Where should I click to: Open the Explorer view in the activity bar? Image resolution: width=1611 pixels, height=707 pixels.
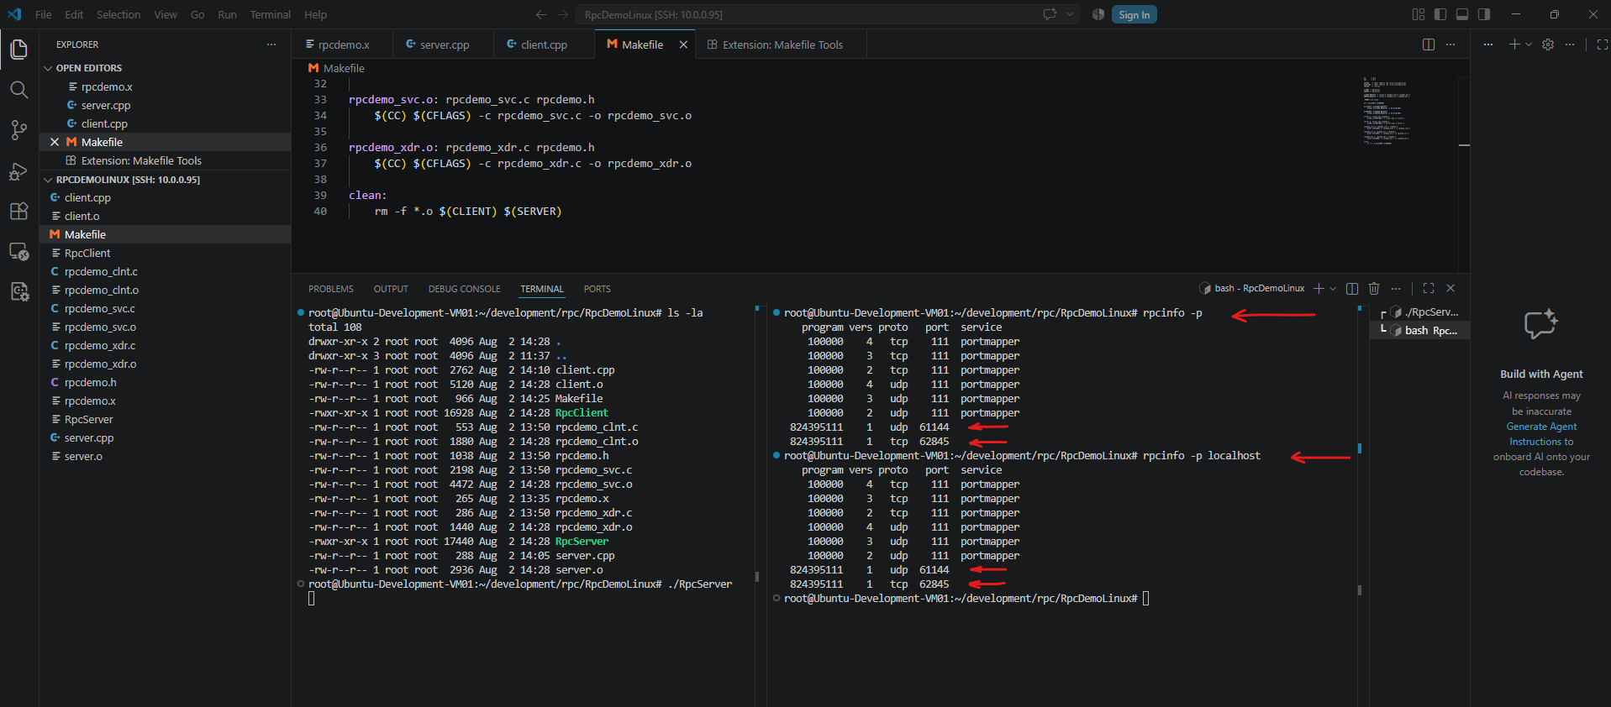(18, 50)
